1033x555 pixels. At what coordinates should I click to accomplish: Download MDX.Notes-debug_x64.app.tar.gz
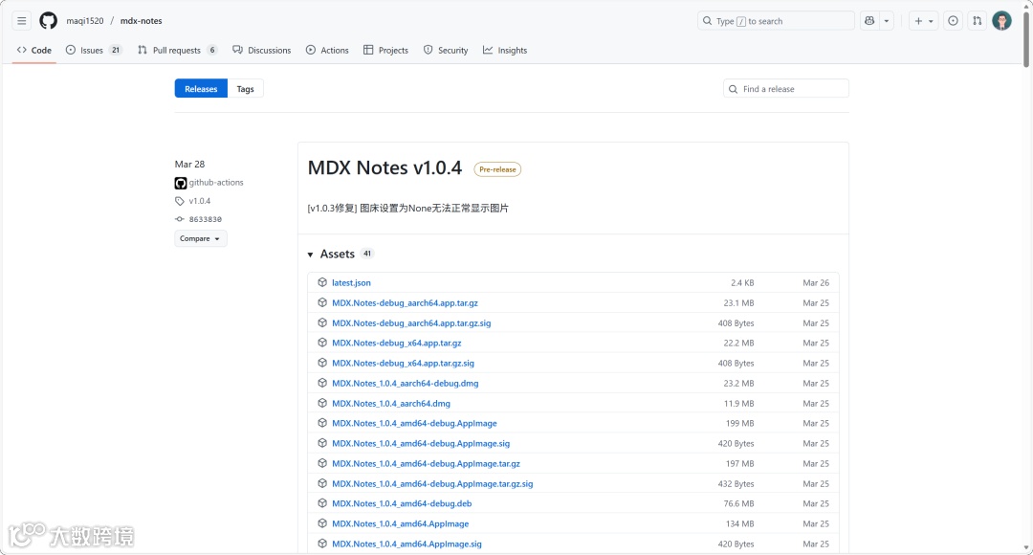397,343
